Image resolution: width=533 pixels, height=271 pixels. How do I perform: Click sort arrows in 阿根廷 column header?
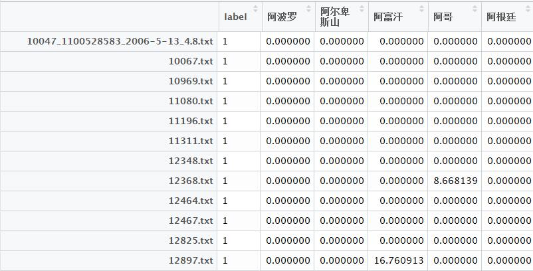tap(528, 9)
